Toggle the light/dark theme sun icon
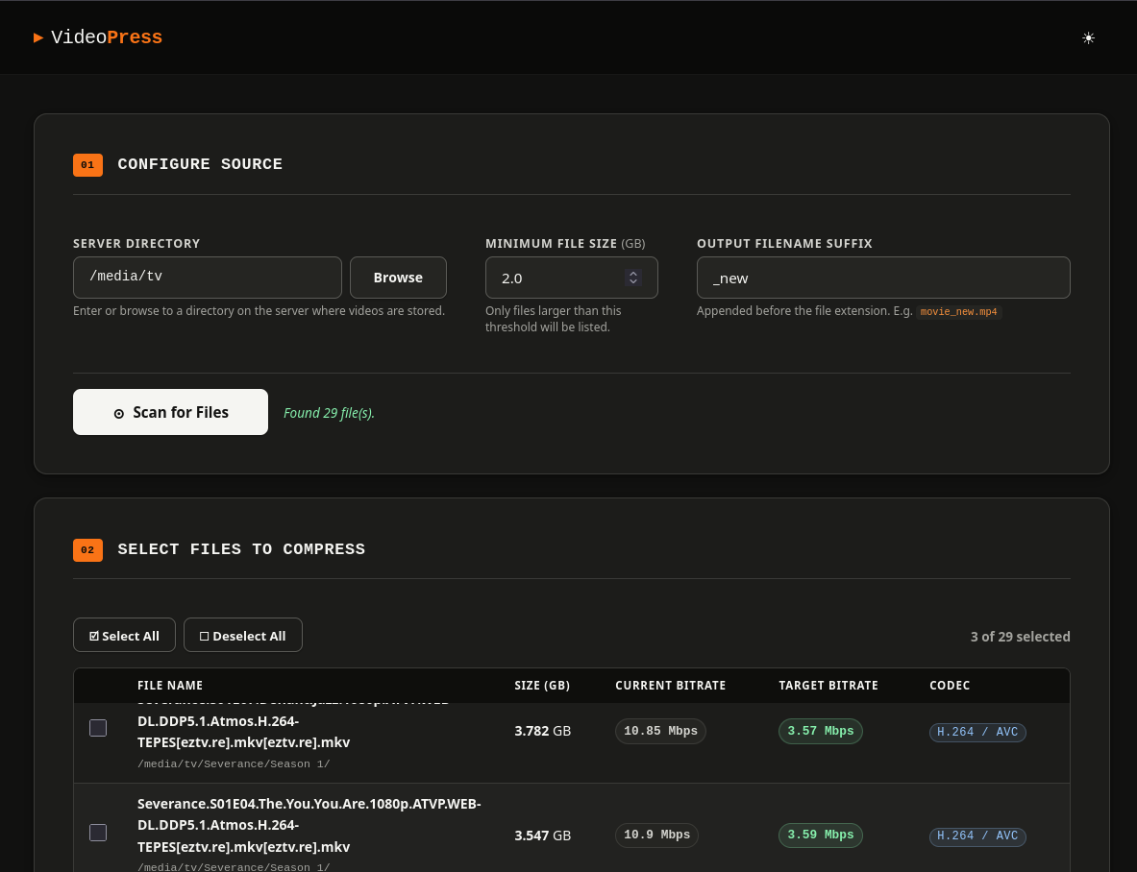The image size is (1137, 872). coord(1088,38)
